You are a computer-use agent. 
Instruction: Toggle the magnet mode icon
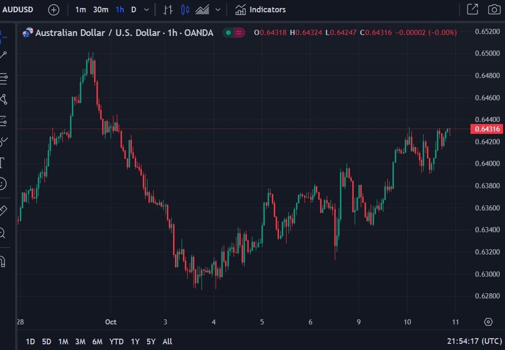(x=3, y=261)
